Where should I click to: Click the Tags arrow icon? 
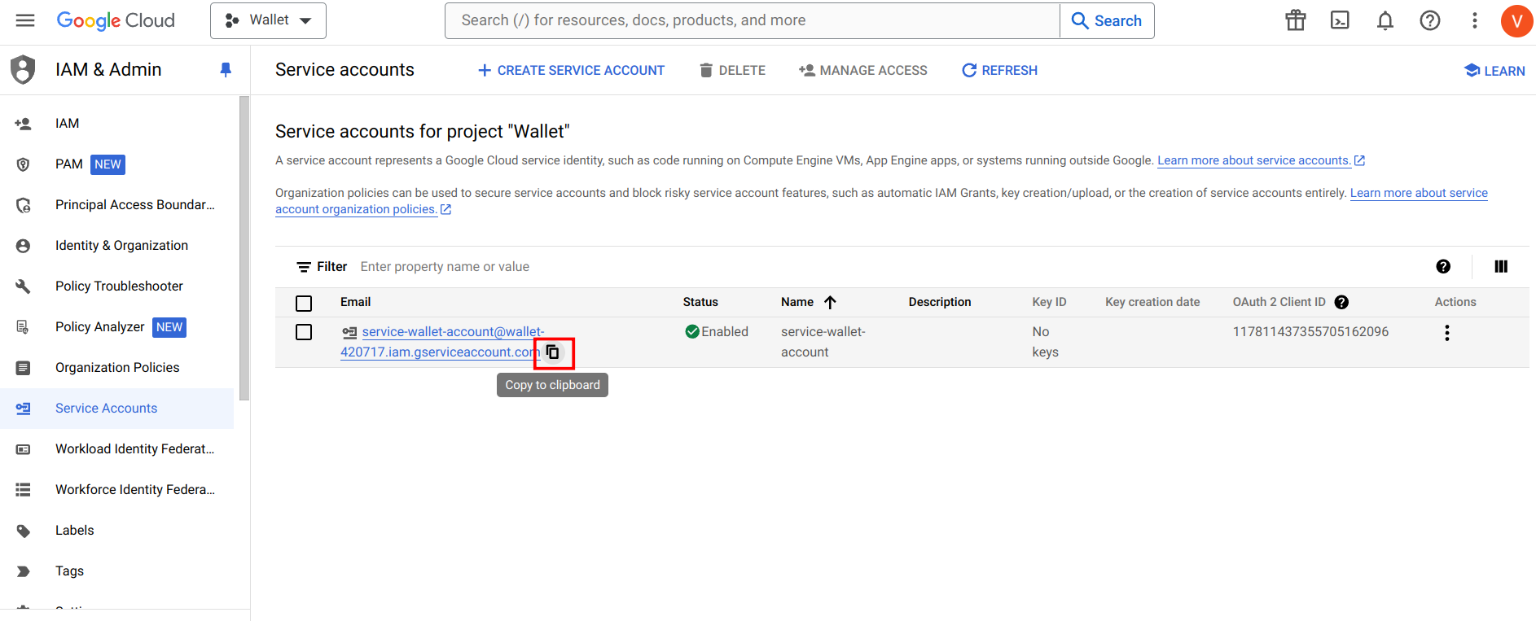[23, 571]
